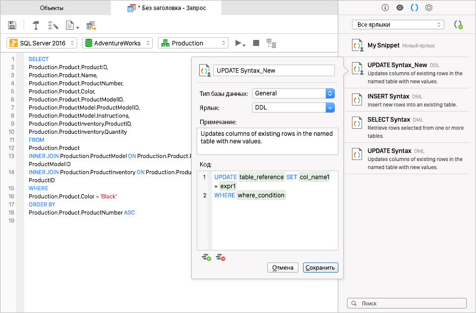Click the Поиск search field
This screenshot has height=313, width=476.
(x=407, y=303)
